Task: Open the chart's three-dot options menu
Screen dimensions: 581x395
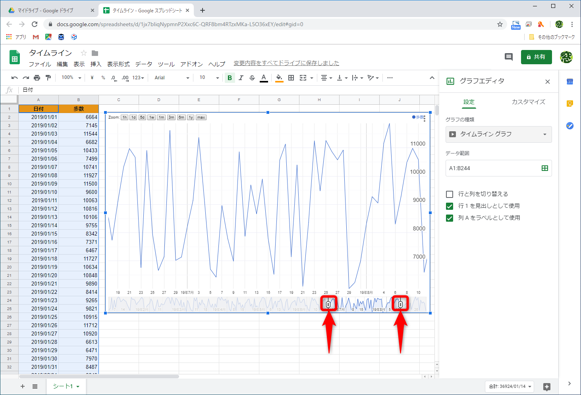Action: click(425, 119)
